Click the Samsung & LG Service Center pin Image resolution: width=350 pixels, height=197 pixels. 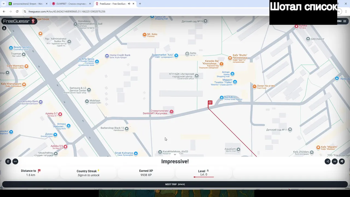[x=89, y=90]
